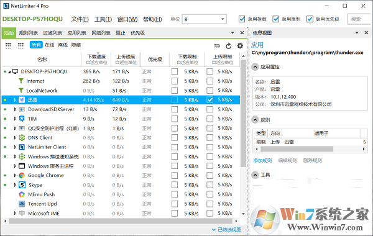Screen dimensions: 373x236
Task: Enable download limit checkbox for Internet
Action: pos(175,81)
